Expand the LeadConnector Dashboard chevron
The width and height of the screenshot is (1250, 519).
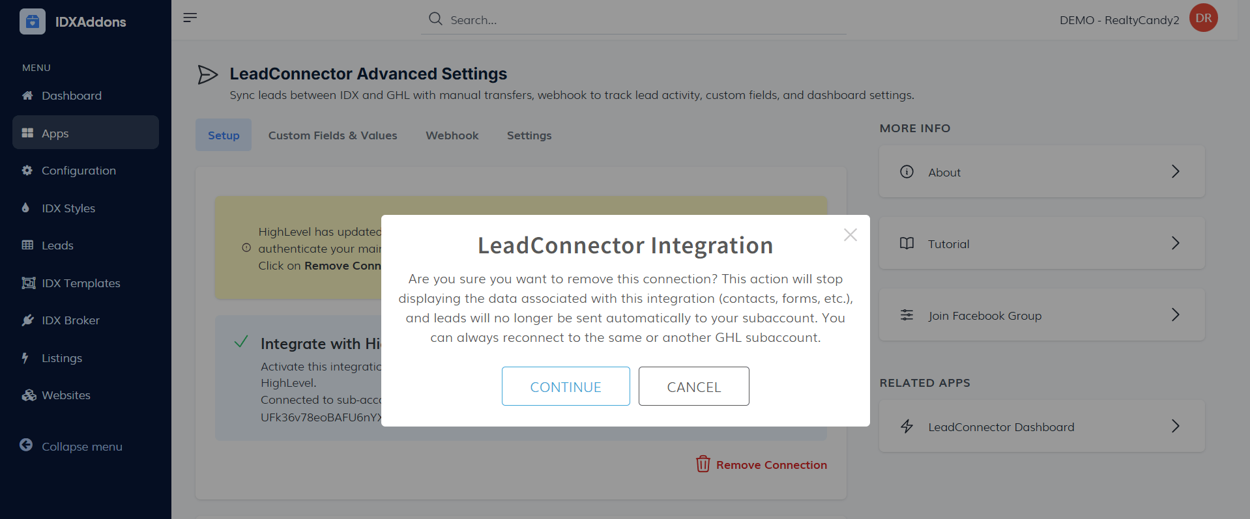(x=1175, y=426)
